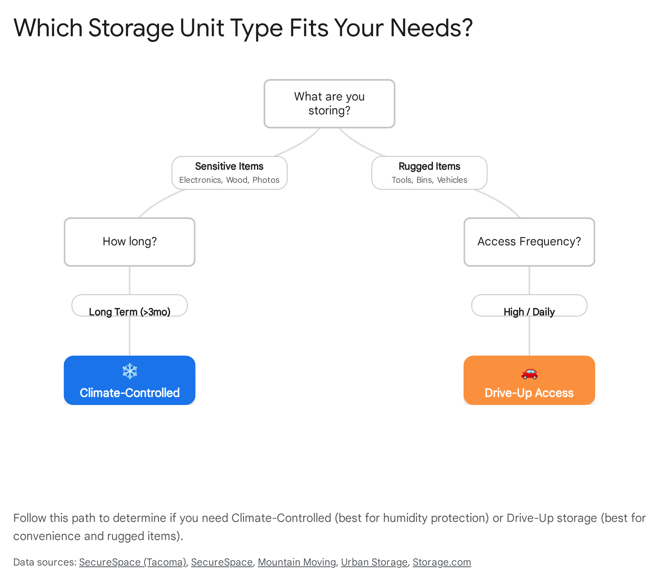
Task: Choose the Sensitive Items branch label
Action: coord(229,166)
